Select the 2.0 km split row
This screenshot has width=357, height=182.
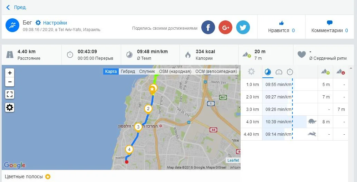tap(294, 97)
